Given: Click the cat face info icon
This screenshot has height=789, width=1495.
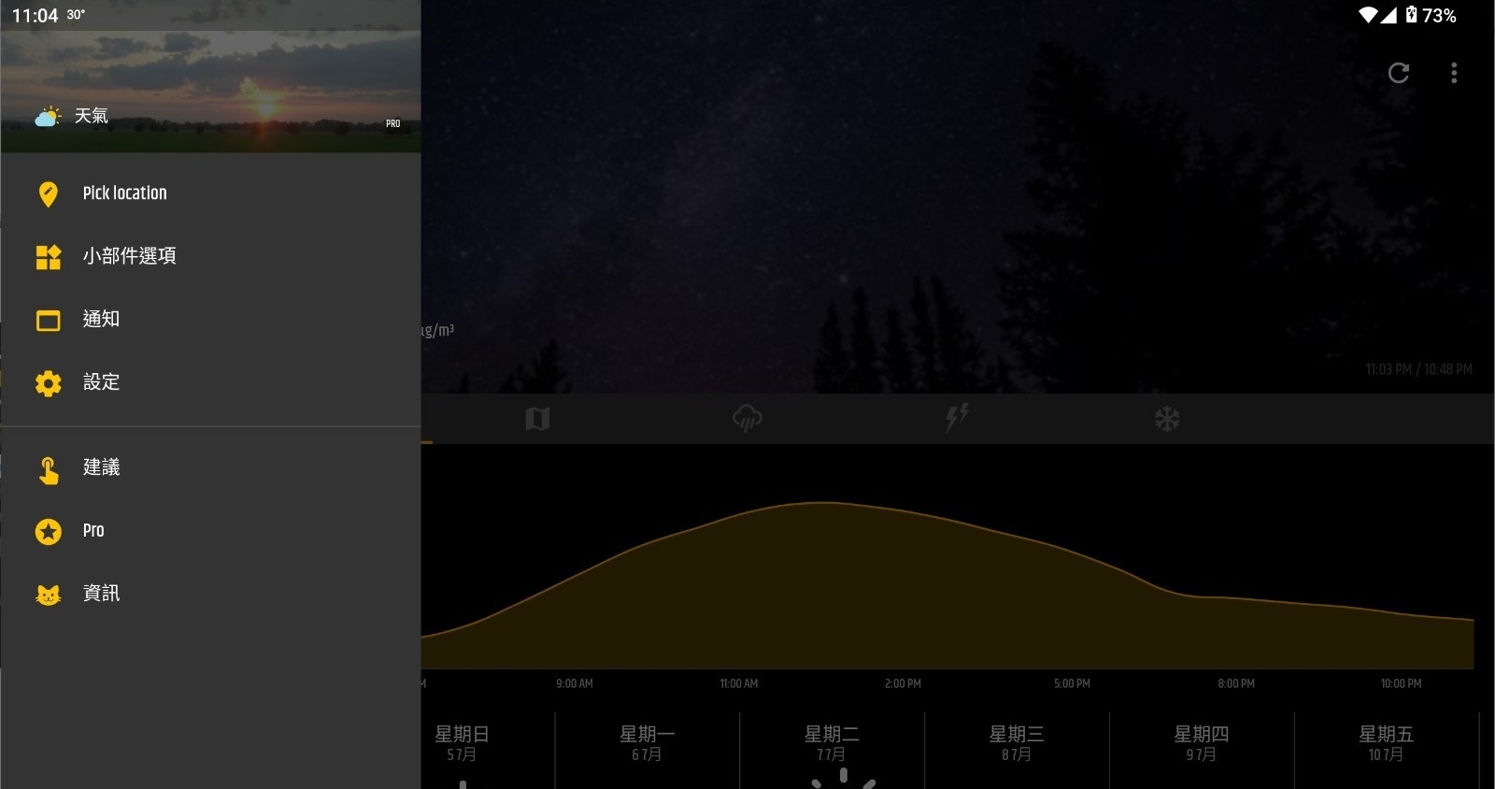Looking at the screenshot, I should click(49, 595).
